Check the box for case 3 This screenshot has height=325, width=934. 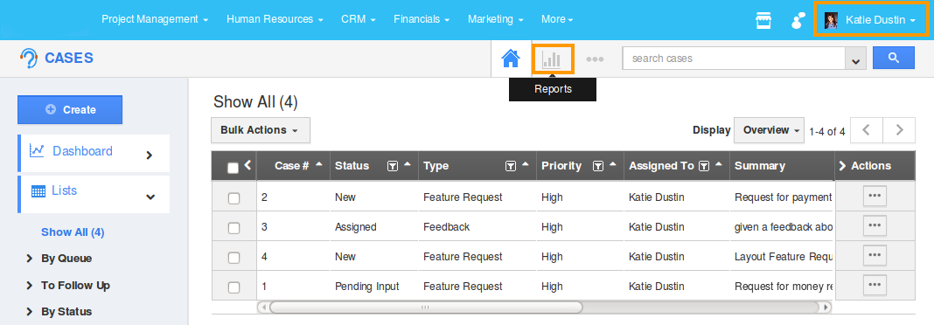[x=234, y=228]
